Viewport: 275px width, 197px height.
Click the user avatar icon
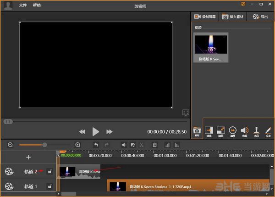pyautogui.click(x=8, y=5)
